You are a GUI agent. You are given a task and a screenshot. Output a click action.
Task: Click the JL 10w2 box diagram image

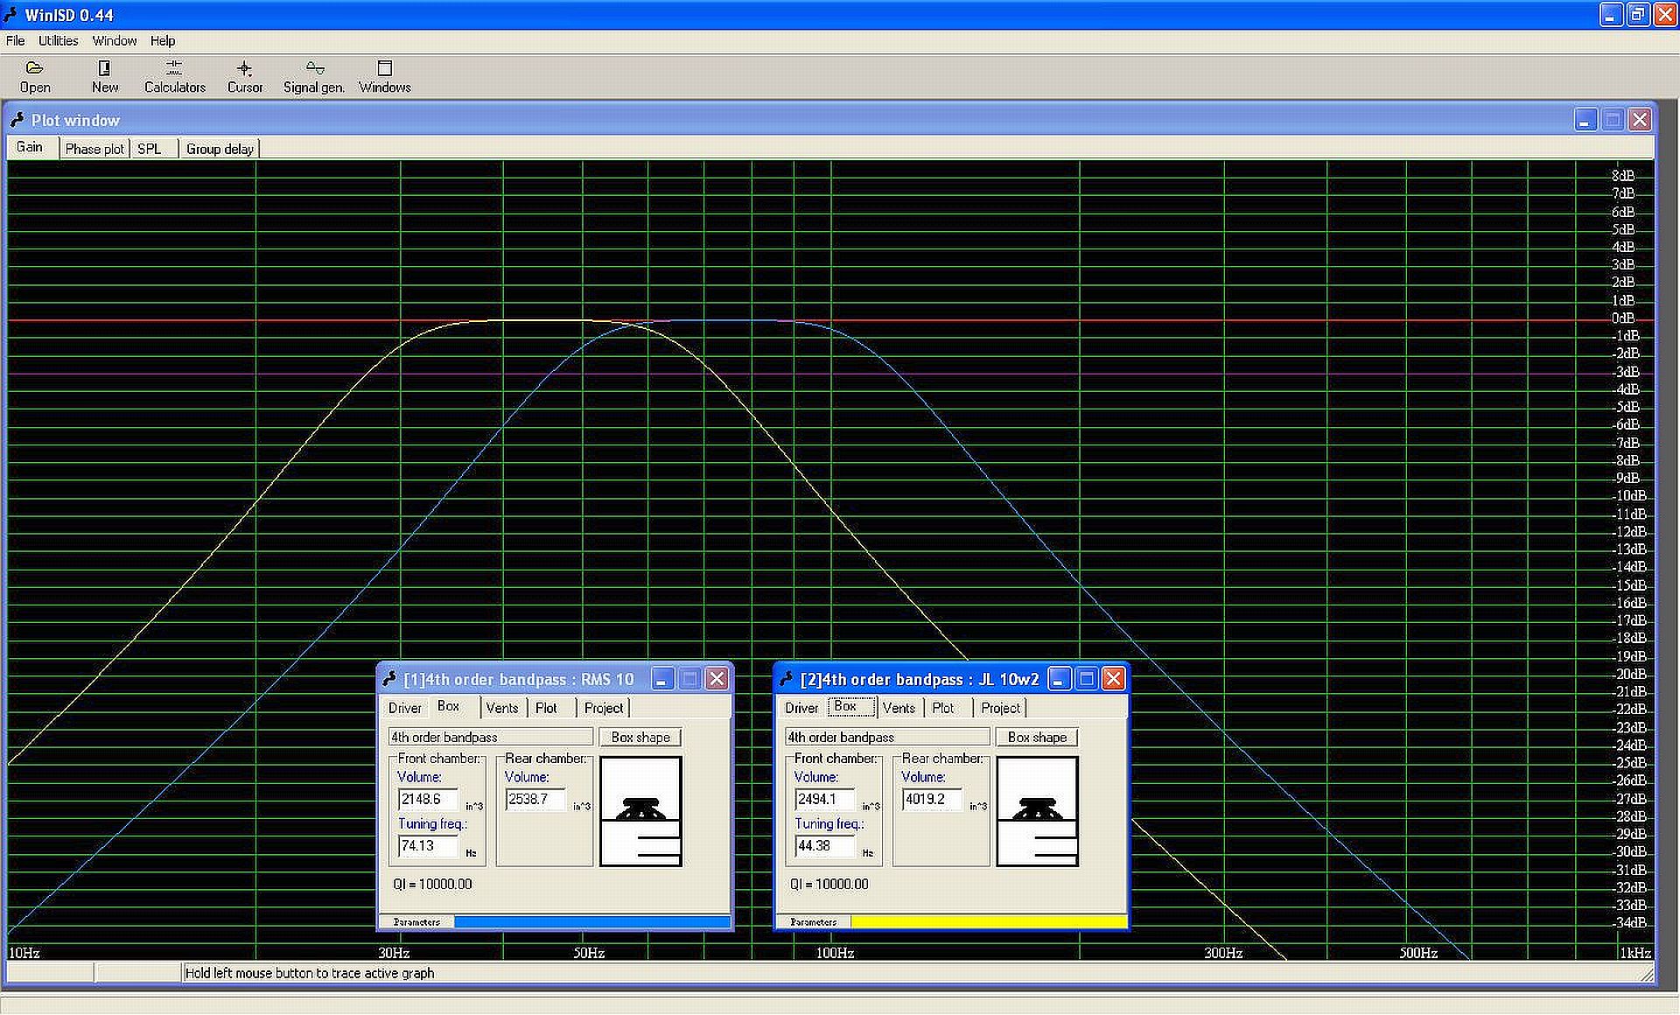[x=1037, y=811]
